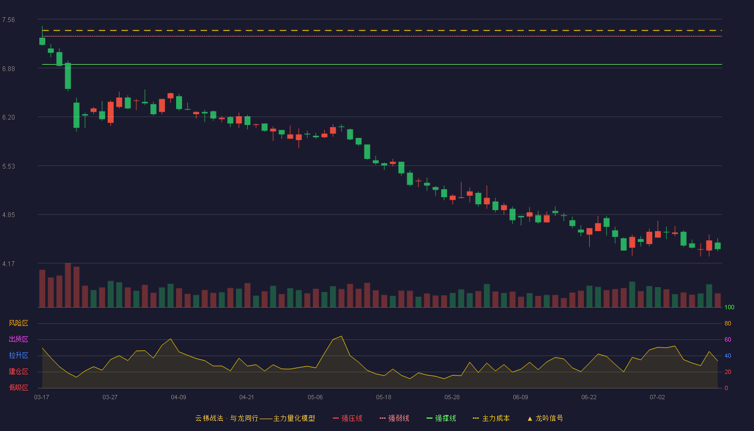Click the 6.88 price axis label
754x431 pixels.
pyautogui.click(x=9, y=69)
